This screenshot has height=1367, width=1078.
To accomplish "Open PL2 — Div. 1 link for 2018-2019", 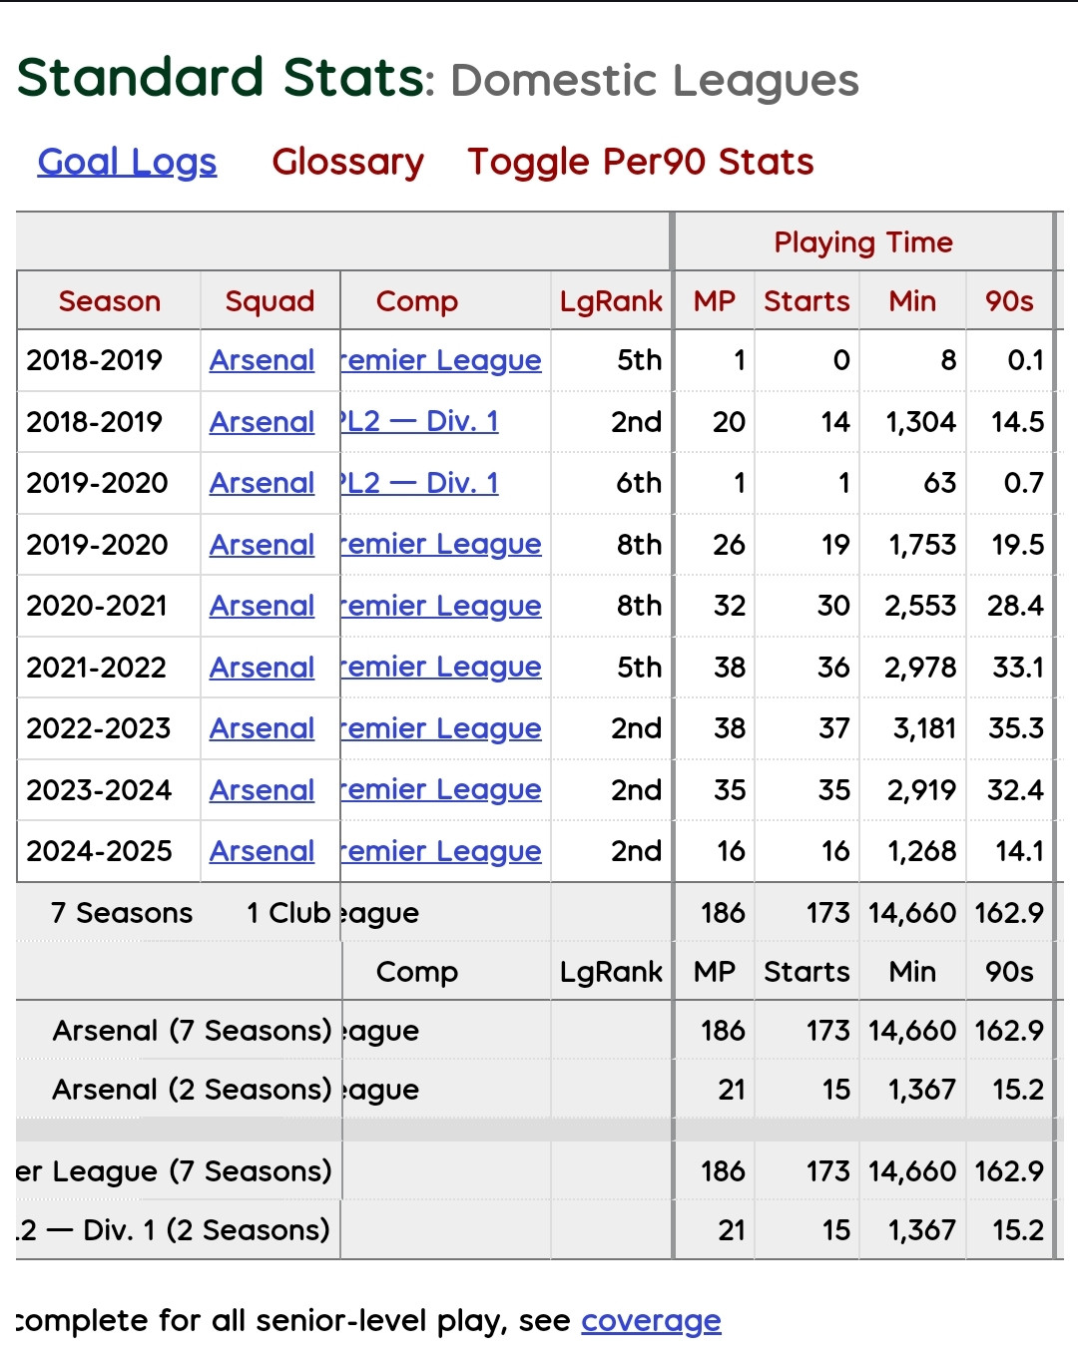I will [420, 421].
